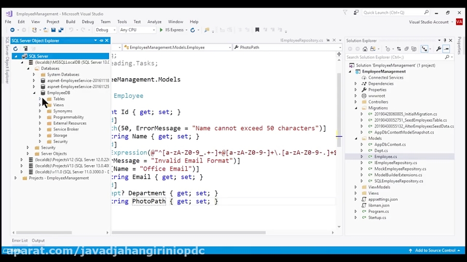Click the Find in Files toolbar icon
This screenshot has height=262, width=467.
[x=207, y=30]
